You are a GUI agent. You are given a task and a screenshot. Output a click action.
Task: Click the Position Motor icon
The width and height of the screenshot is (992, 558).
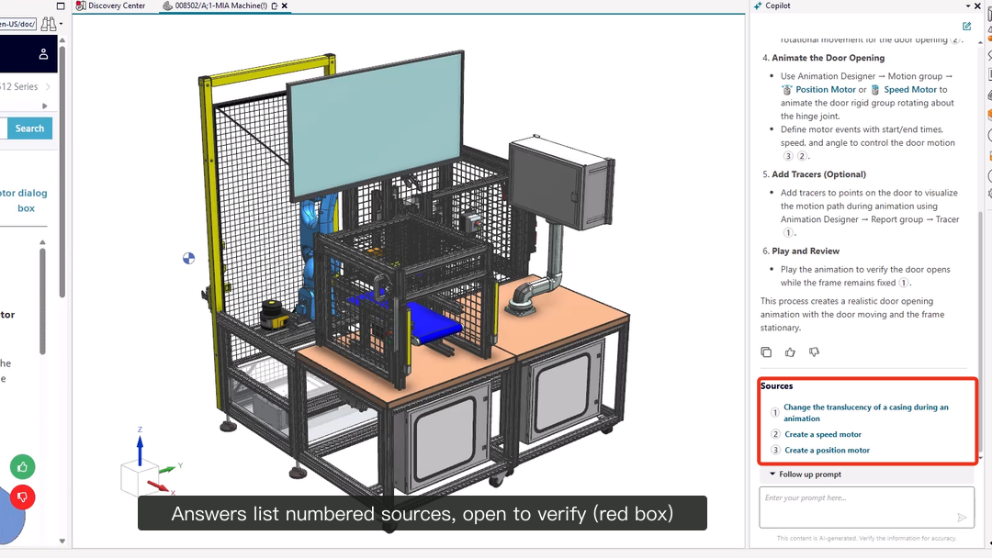pos(787,90)
